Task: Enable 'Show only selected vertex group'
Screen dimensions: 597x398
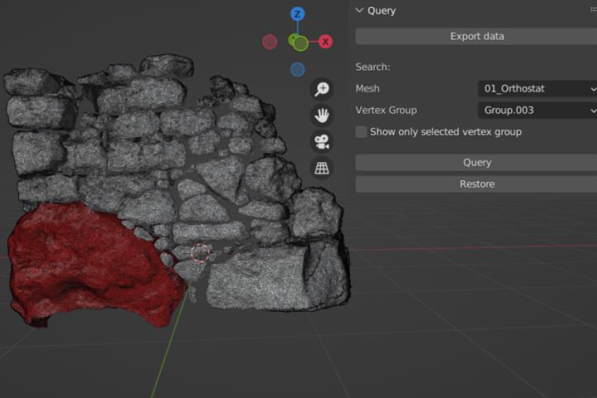Action: tap(361, 132)
